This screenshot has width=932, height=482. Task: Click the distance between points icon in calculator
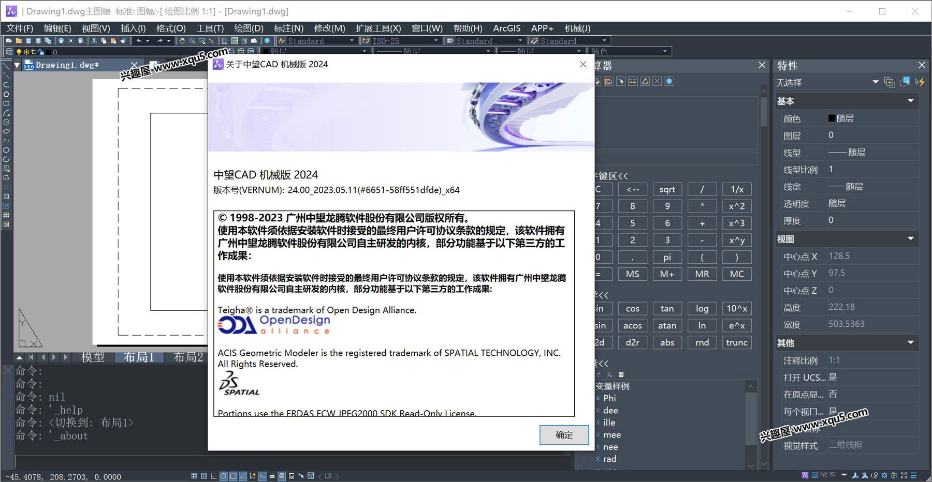pyautogui.click(x=633, y=81)
